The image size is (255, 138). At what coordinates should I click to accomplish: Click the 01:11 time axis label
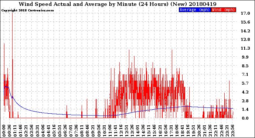[x=15, y=131]
